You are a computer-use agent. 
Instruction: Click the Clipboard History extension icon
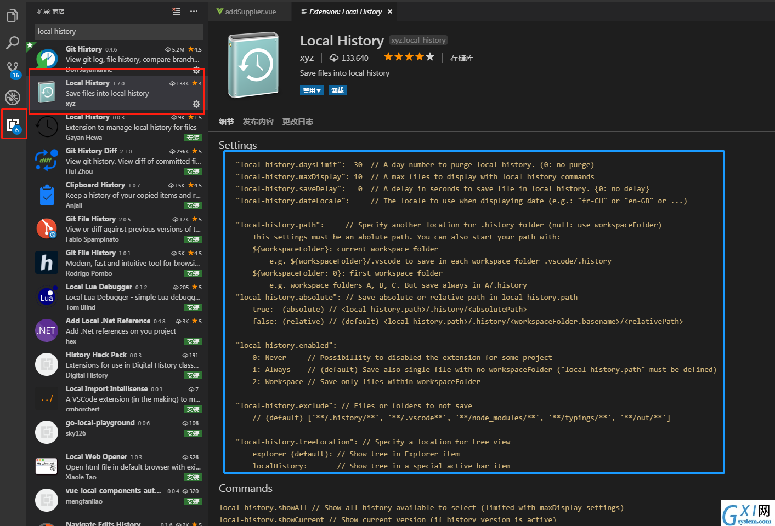coord(47,195)
